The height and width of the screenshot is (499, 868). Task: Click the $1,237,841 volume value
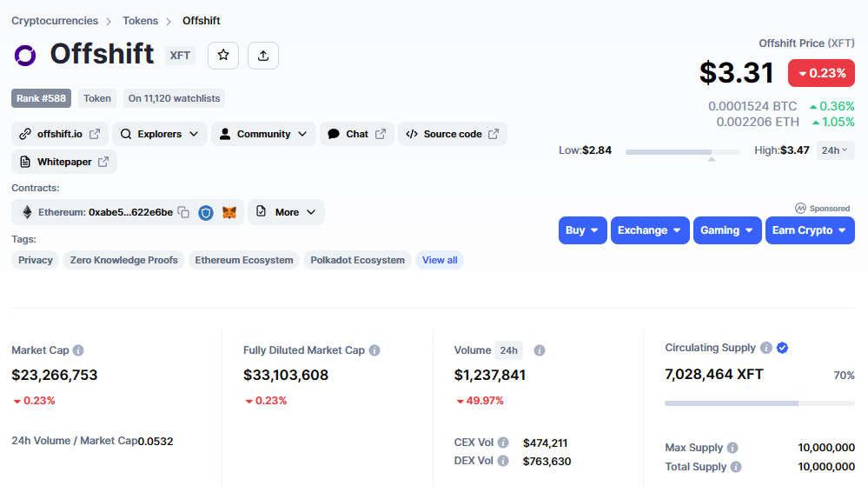click(x=490, y=375)
